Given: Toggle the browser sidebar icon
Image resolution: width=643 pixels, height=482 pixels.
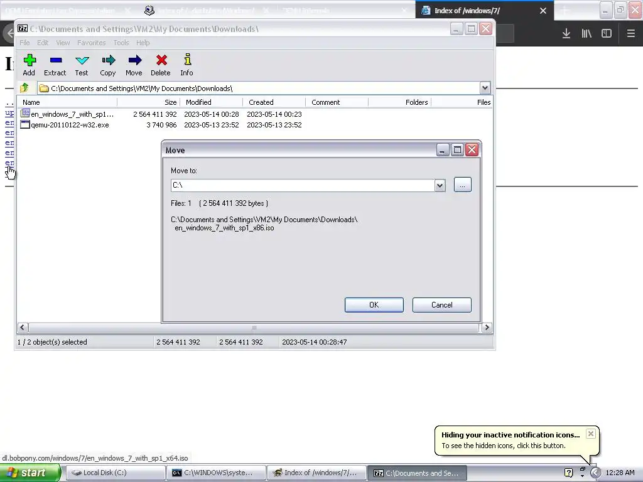Looking at the screenshot, I should pos(607,33).
